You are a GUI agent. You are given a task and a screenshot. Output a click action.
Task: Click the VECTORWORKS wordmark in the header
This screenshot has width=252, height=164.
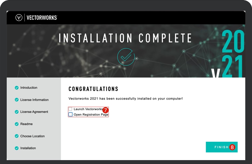42,18
